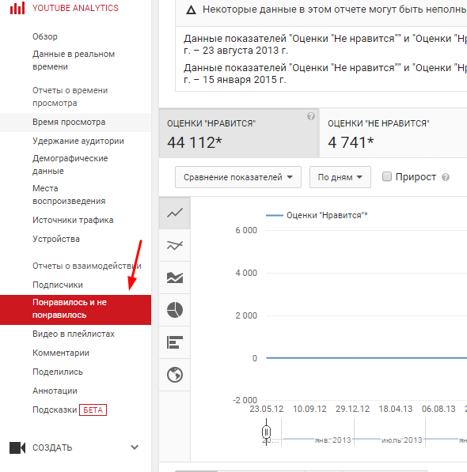Viewport: 467px width, 472px height.
Task: Open Видео в плейлистах report
Action: [74, 334]
